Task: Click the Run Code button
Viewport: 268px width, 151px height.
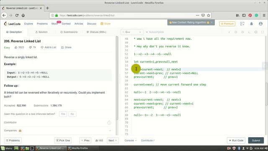Action: pyautogui.click(x=236, y=141)
